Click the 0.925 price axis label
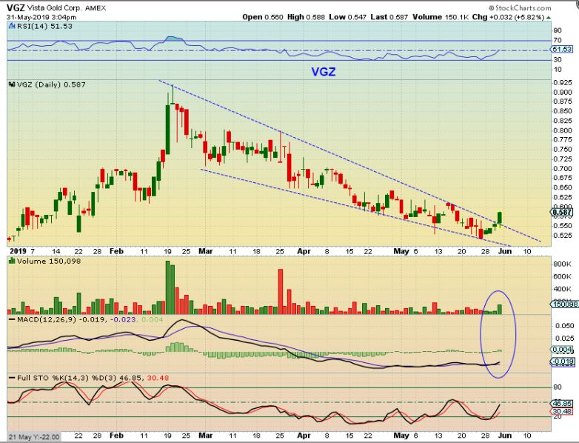The height and width of the screenshot is (443, 579). point(563,82)
